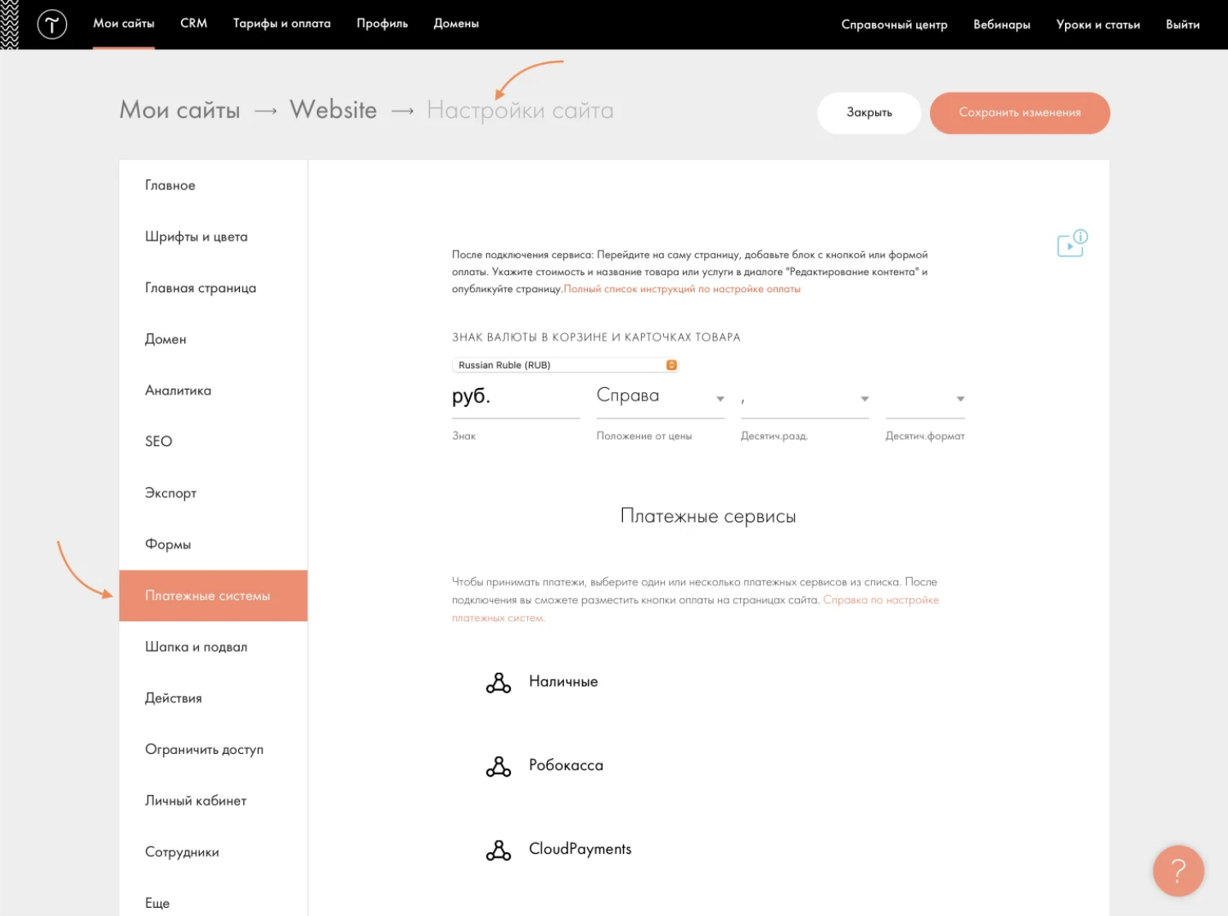Click the Робокасса payment icon
The image size is (1228, 916).
[x=498, y=766]
